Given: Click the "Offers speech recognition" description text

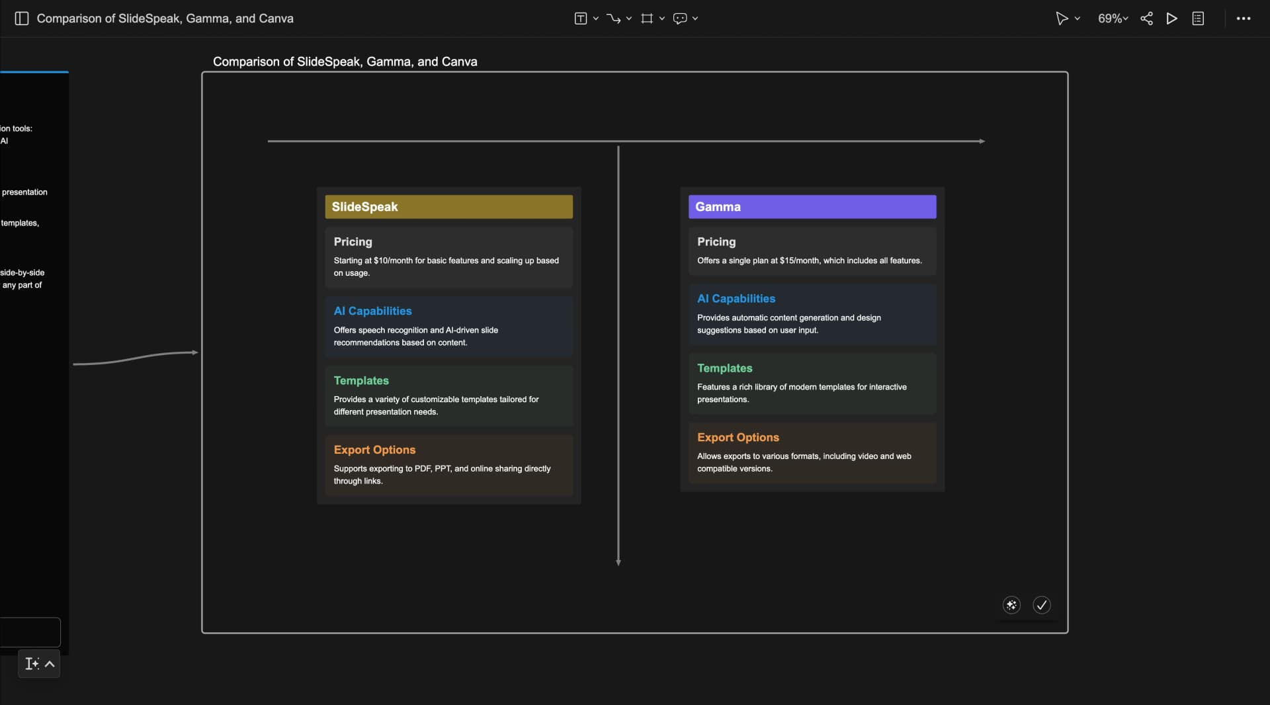Looking at the screenshot, I should [416, 337].
